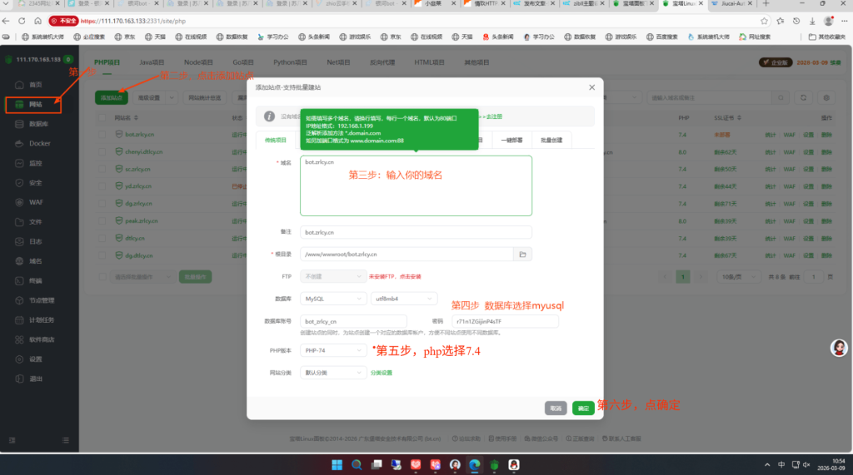The image size is (853, 475).
Task: Check the box next to sc.zrlcy.cn
Action: click(x=117, y=168)
